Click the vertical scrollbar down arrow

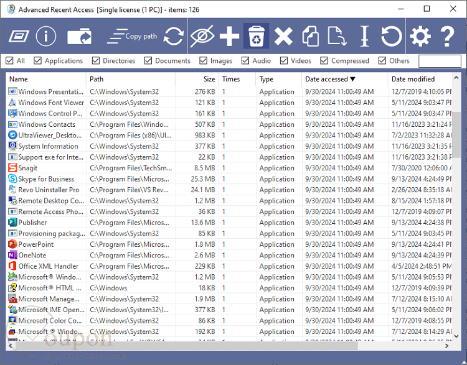point(456,336)
